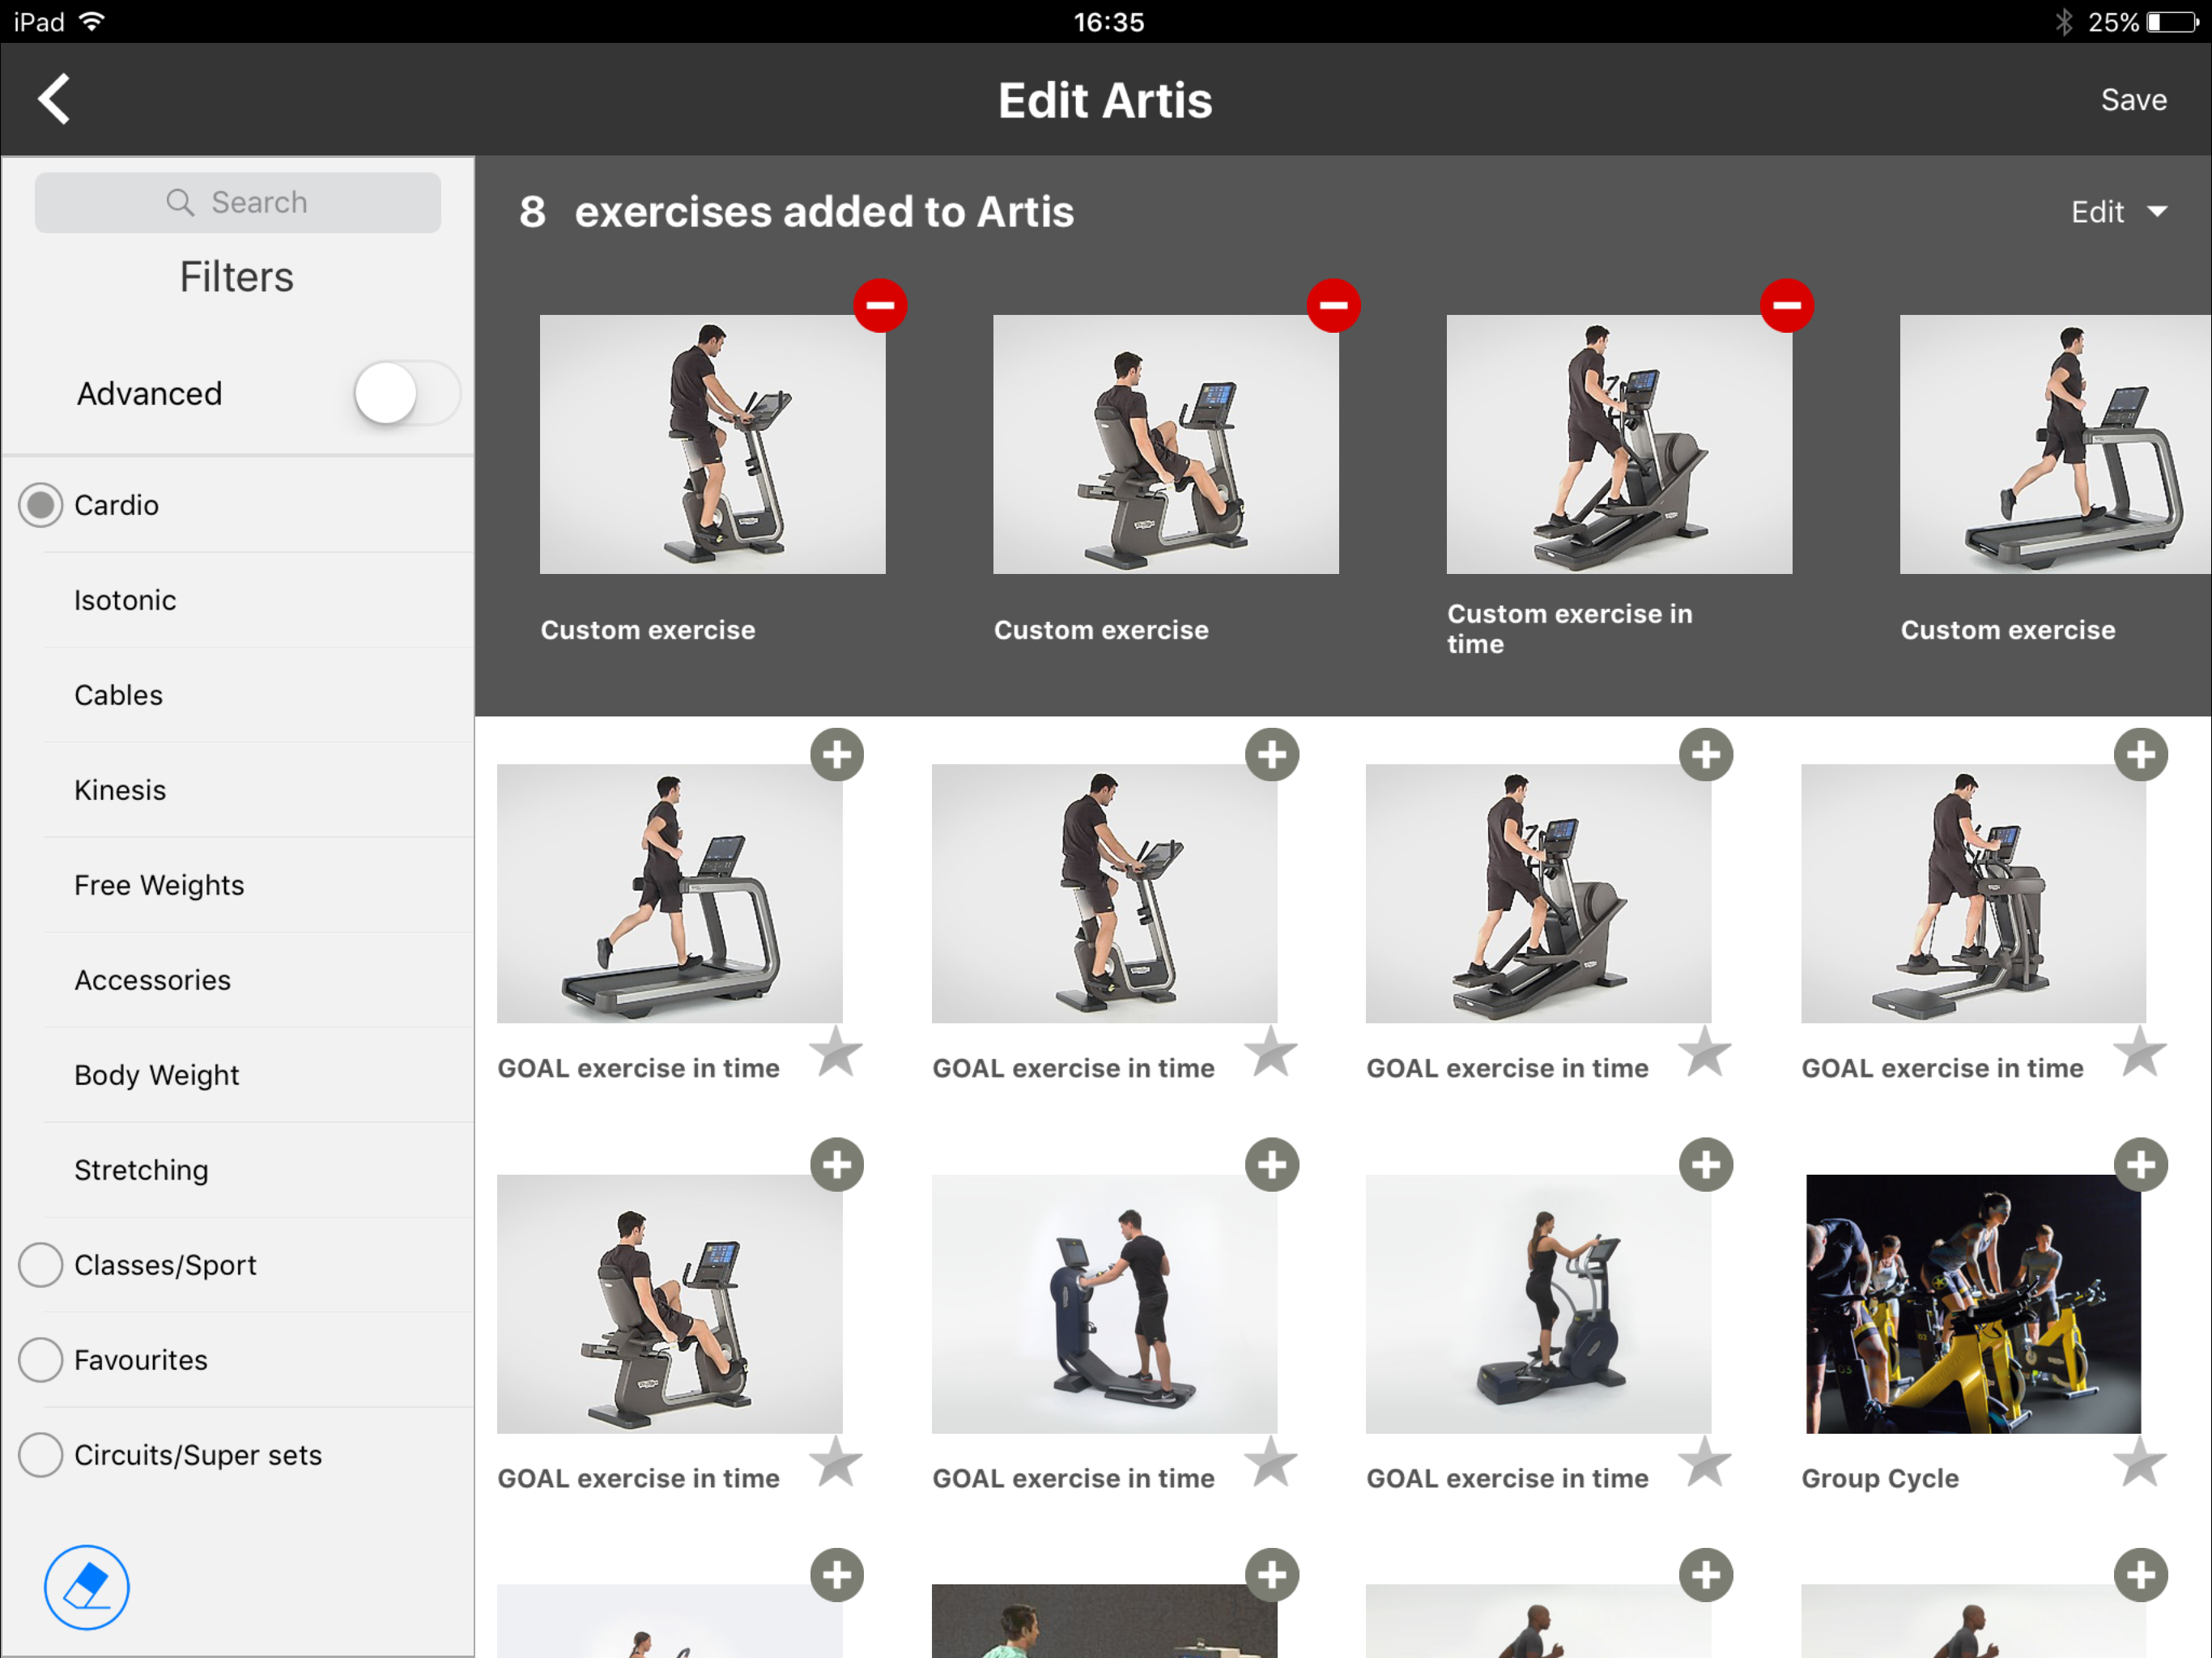Remove the Custom exercise in time
Viewport: 2212px width, 1658px height.
[1786, 305]
